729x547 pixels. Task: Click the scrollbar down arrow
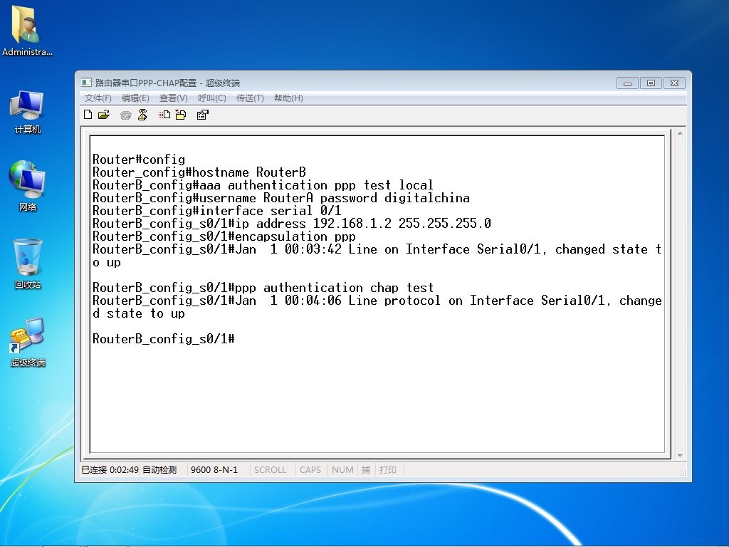[x=680, y=456]
